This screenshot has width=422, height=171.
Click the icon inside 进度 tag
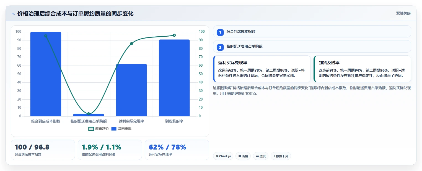257,156
